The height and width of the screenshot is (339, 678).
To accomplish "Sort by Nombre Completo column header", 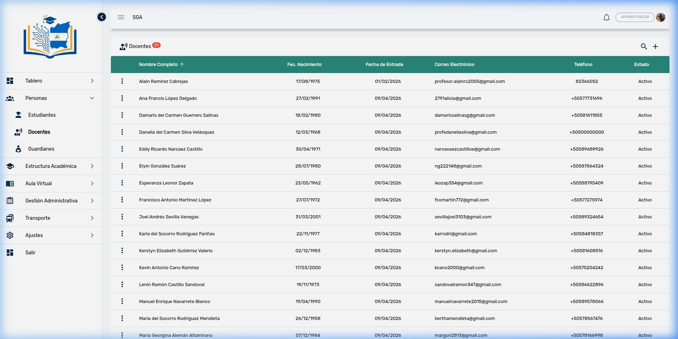I will point(159,65).
